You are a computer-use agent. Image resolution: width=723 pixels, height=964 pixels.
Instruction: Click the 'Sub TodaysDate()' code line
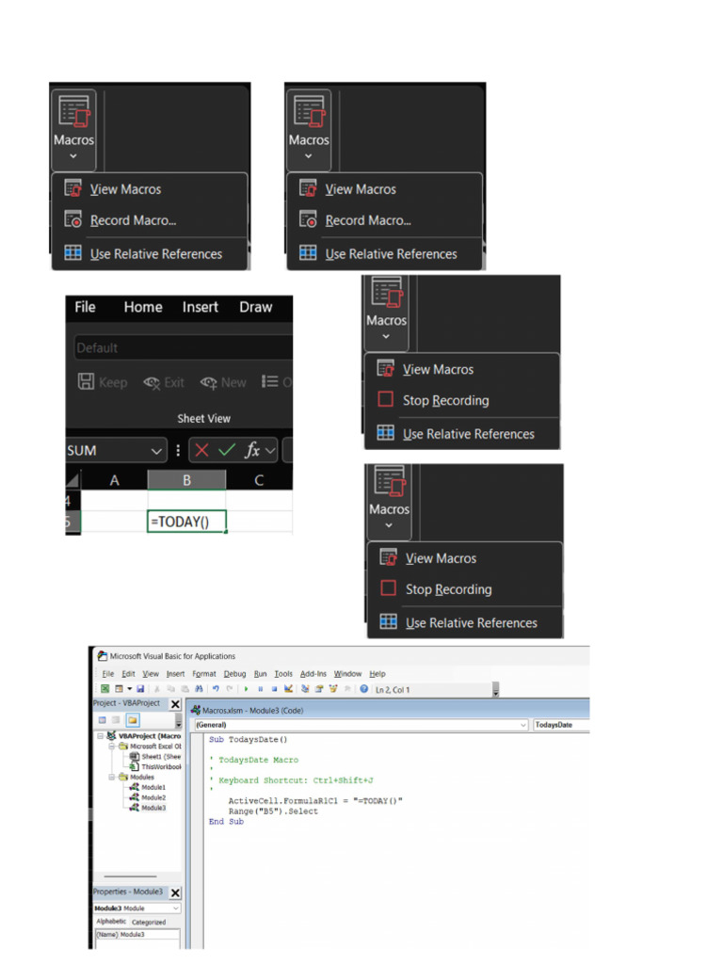point(248,740)
